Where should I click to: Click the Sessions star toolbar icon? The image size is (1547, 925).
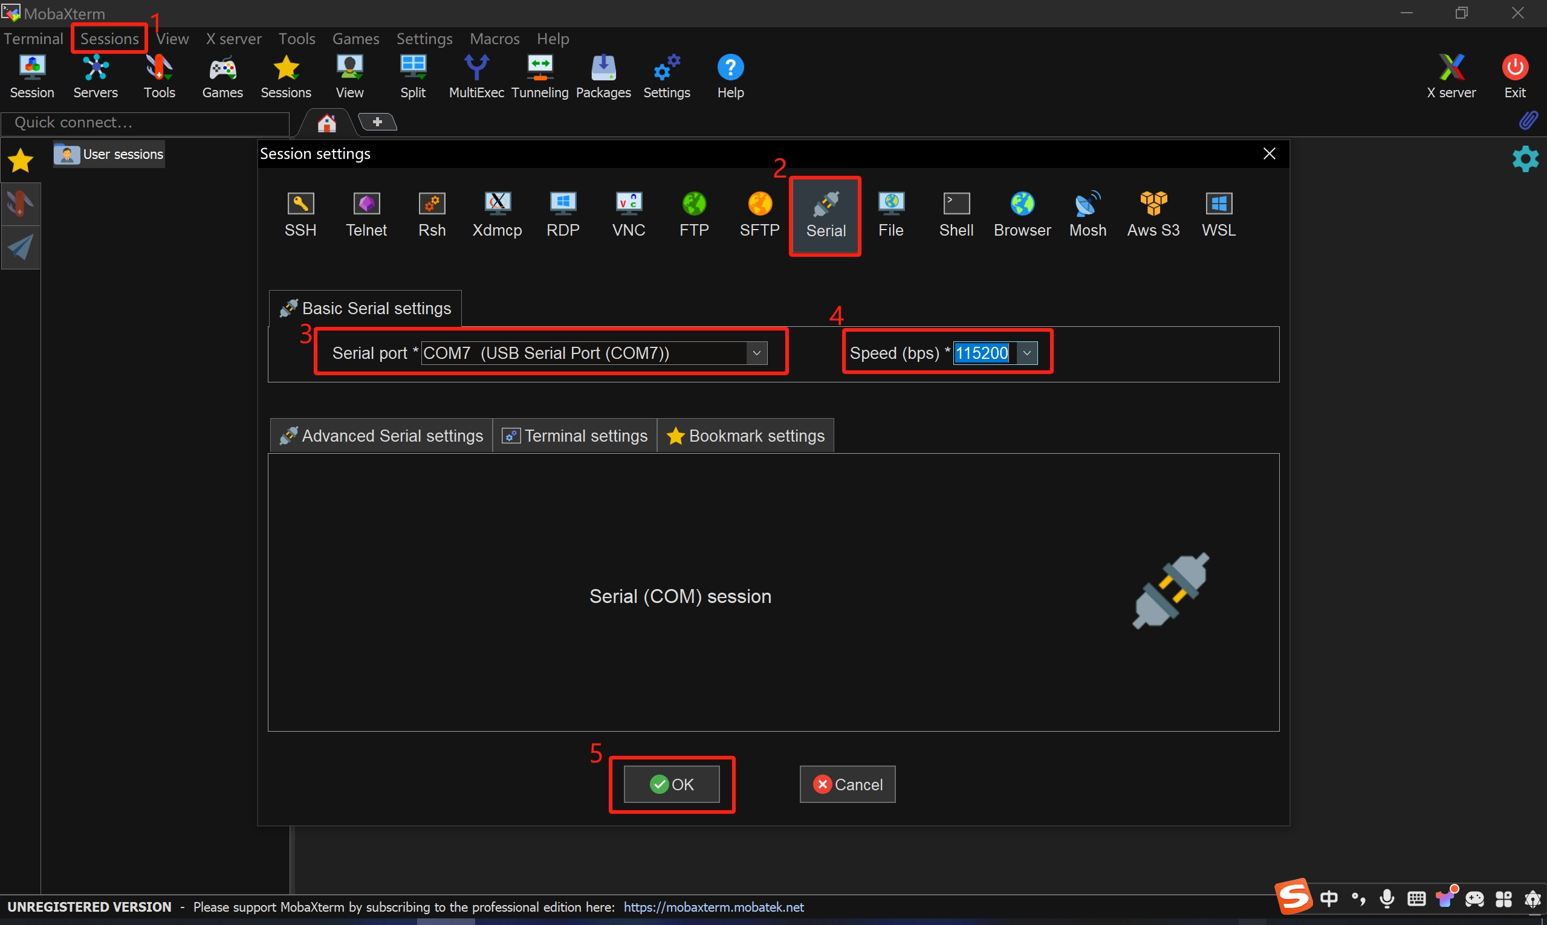tap(286, 77)
